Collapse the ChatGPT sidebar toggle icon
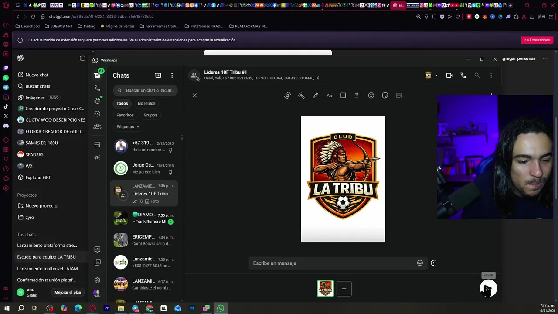This screenshot has height=314, width=558. coord(82,58)
